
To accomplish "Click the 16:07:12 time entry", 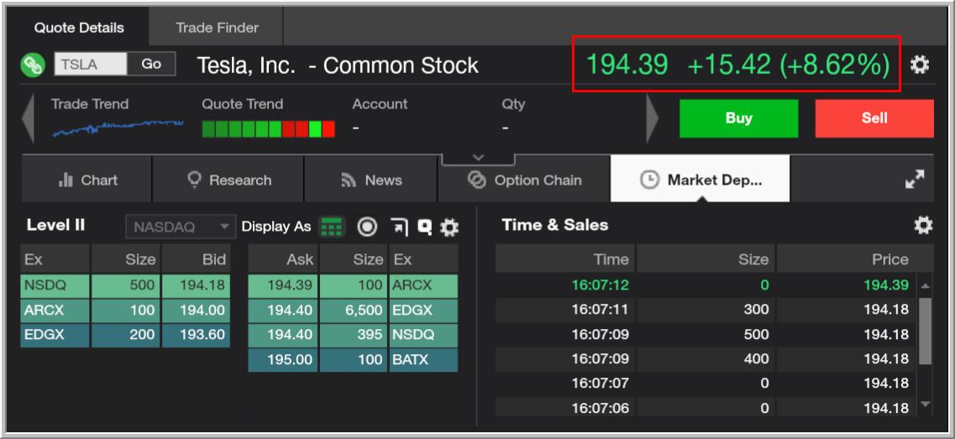I will [x=600, y=285].
